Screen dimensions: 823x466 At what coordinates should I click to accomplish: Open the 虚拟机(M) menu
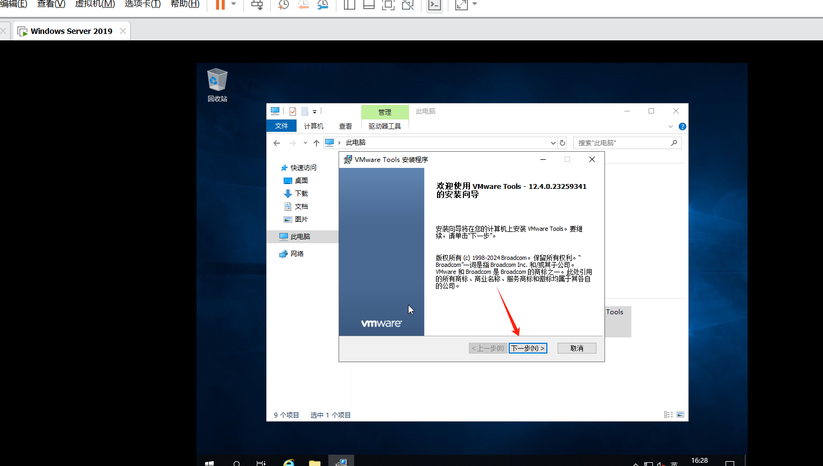(95, 4)
